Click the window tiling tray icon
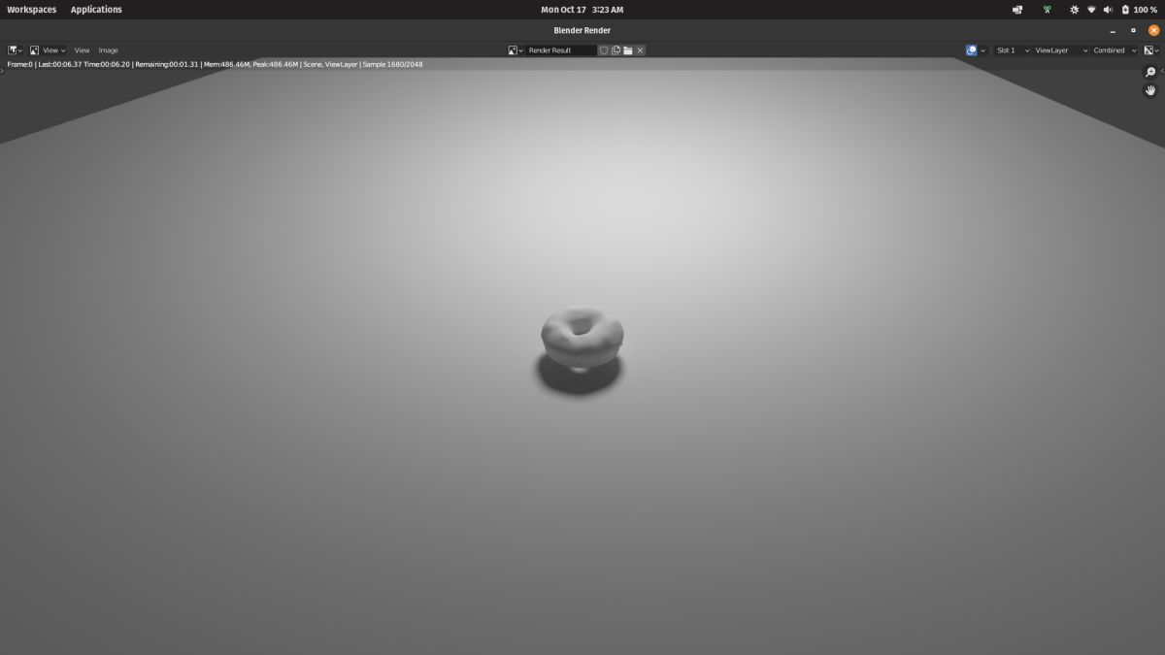 pos(1017,10)
